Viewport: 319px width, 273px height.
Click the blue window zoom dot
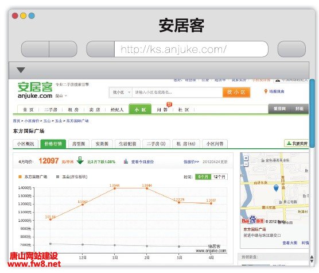click(x=32, y=16)
